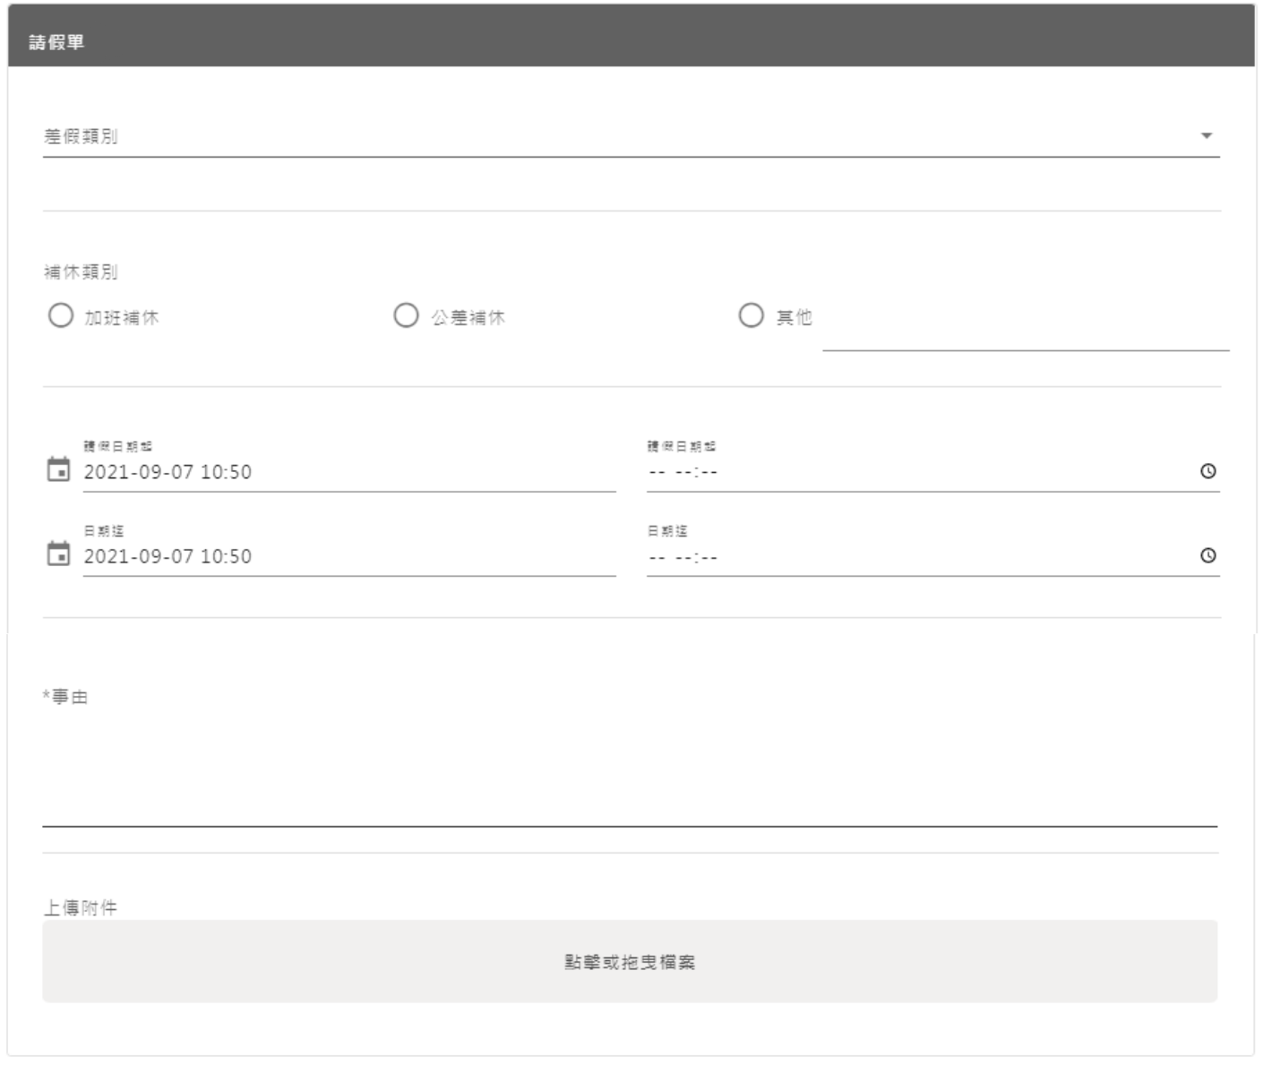Open clock picker in 日期迄 time field

1208,555
